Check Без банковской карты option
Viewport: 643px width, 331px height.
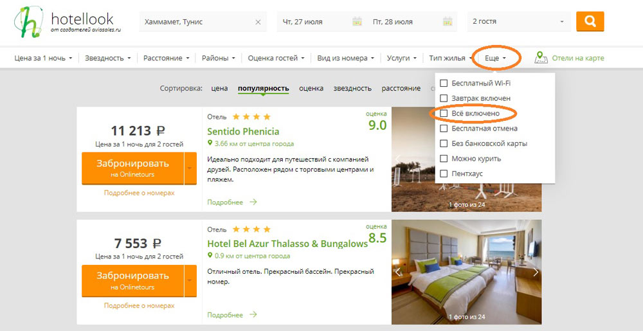click(443, 143)
